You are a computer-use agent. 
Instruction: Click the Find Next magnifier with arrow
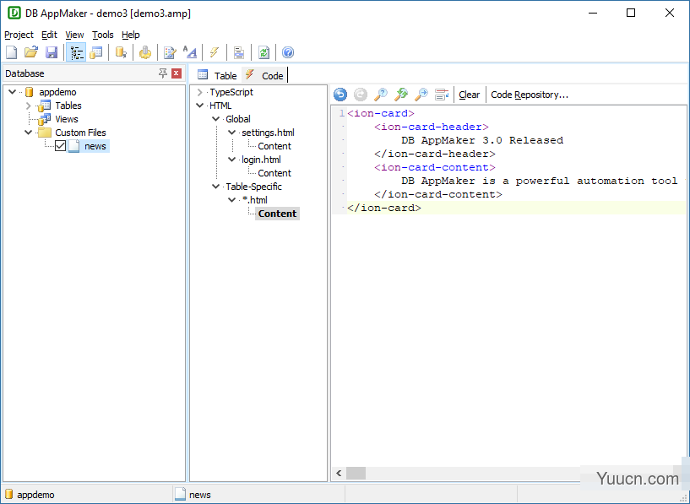pos(421,95)
